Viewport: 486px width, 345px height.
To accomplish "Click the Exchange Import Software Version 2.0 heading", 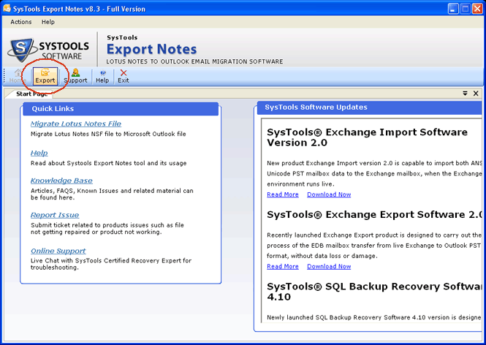I will [367, 137].
